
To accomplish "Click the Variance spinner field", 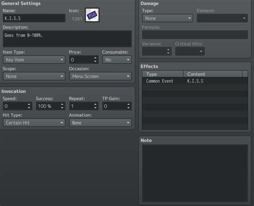I will click(156, 51).
